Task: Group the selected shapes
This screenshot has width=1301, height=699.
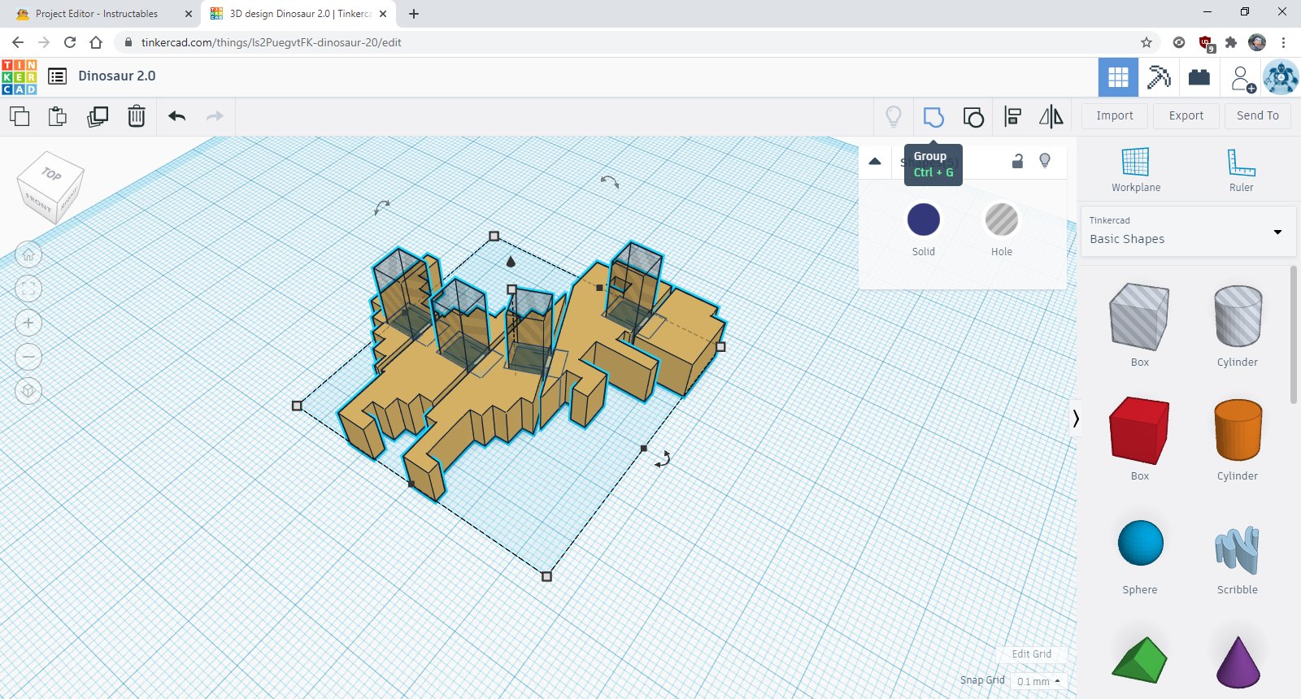Action: [933, 117]
